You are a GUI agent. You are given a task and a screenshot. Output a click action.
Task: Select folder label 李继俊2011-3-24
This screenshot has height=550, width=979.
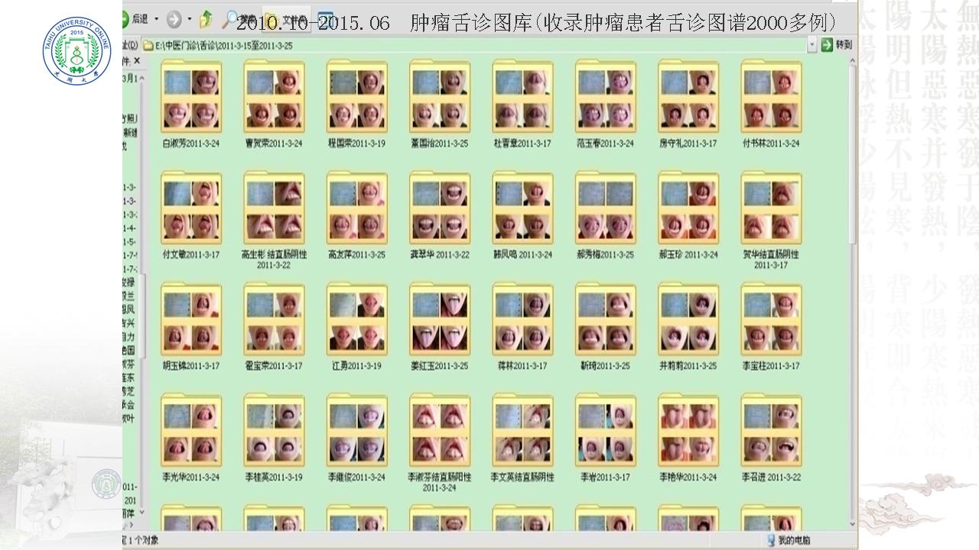[x=356, y=477]
